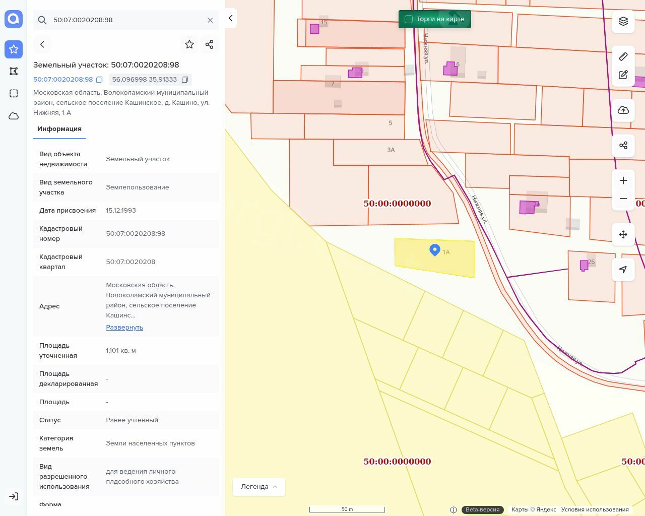The width and height of the screenshot is (645, 516).
Task: Open the polygon drawing tool in sidebar
Action: (x=14, y=71)
